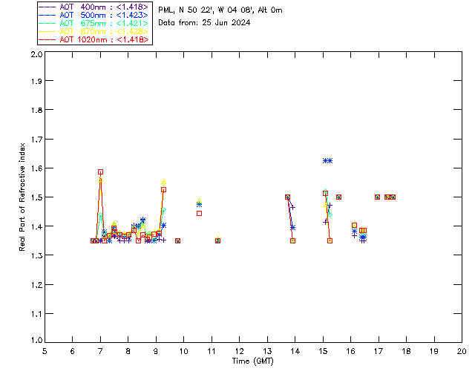Image resolution: width=475 pixels, height=380 pixels.
Task: Click the 7 hour x-axis tick label
Action: tap(100, 351)
